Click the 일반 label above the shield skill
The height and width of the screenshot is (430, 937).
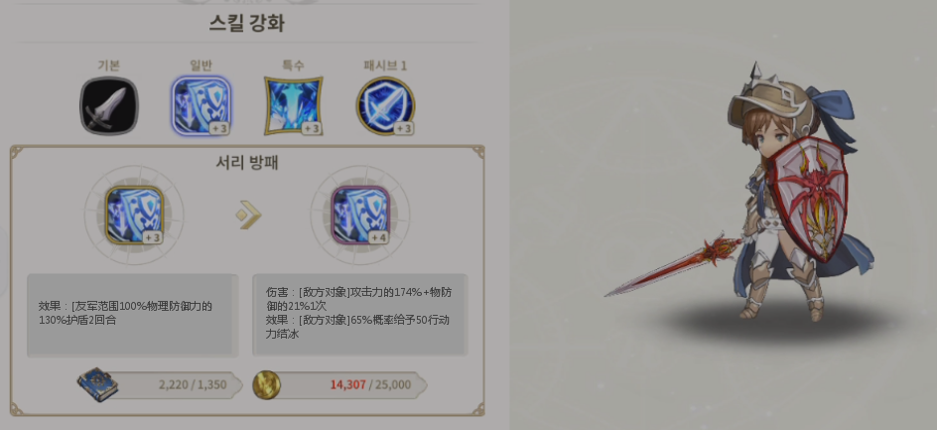pos(201,66)
